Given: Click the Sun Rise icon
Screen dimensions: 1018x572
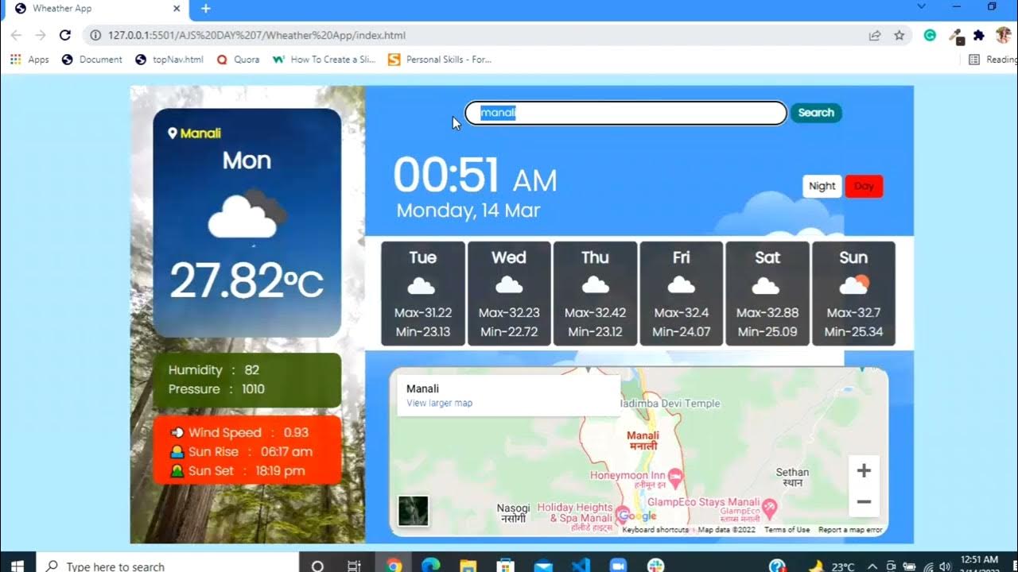Looking at the screenshot, I should tap(177, 452).
